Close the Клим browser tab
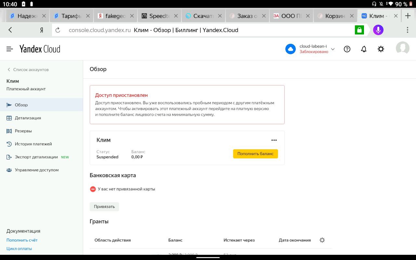 pos(396,16)
